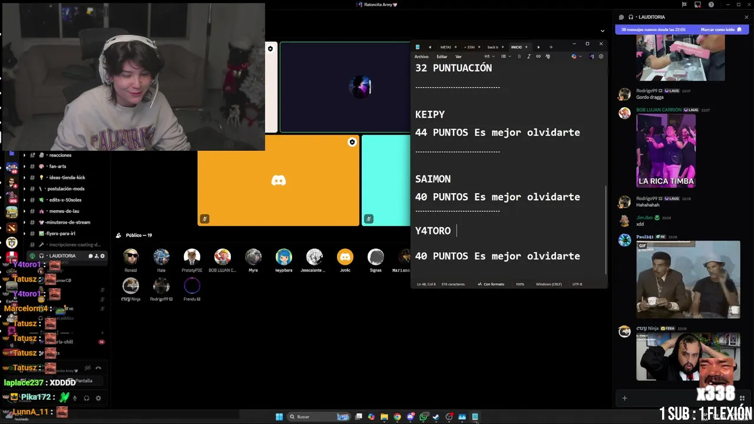
Task: Toggle Discord microphone mute button
Action: point(75,398)
